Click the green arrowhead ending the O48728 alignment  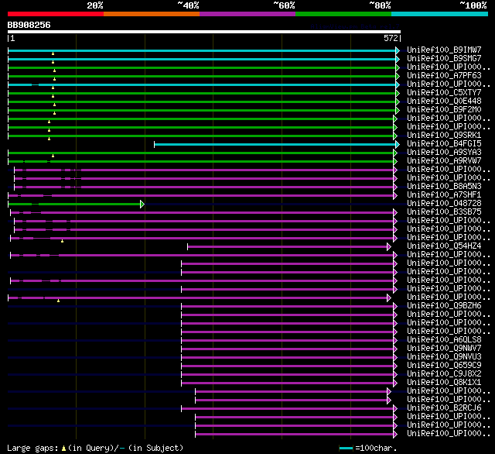coord(142,205)
